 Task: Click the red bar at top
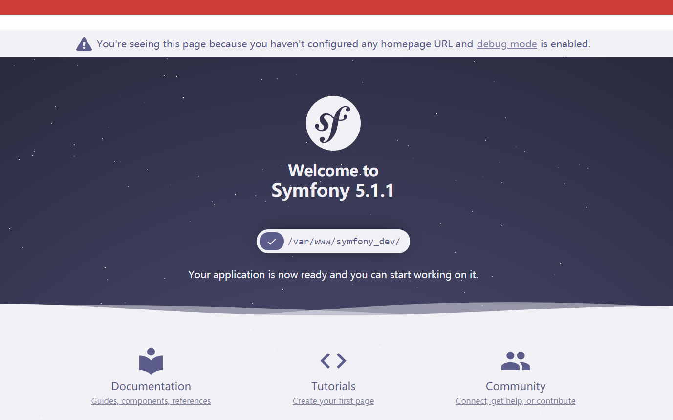coord(336,7)
